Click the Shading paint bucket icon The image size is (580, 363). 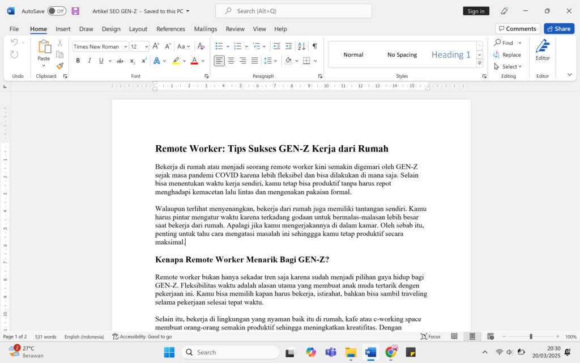288,61
